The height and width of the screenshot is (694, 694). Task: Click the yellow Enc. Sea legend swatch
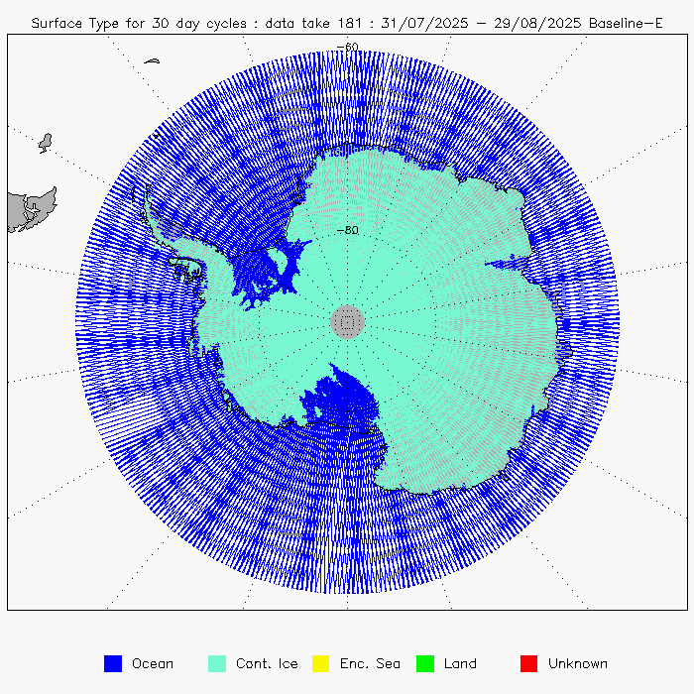tap(321, 663)
